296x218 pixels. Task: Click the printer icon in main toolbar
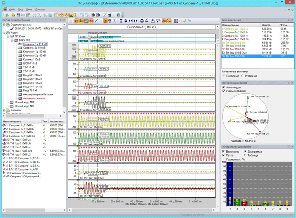[34, 15]
